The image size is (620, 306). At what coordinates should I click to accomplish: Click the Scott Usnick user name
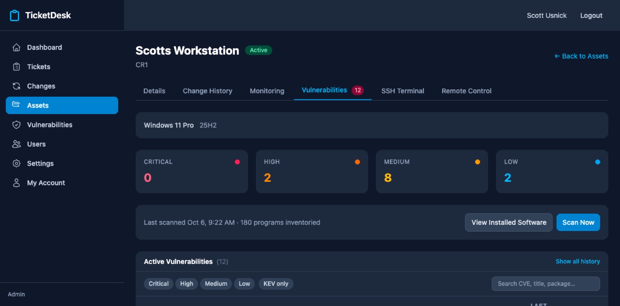point(546,15)
